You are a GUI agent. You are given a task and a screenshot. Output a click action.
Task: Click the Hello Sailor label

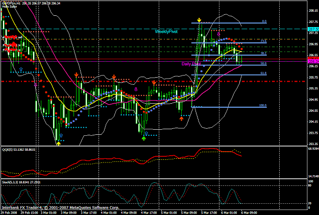tap(10, 7)
